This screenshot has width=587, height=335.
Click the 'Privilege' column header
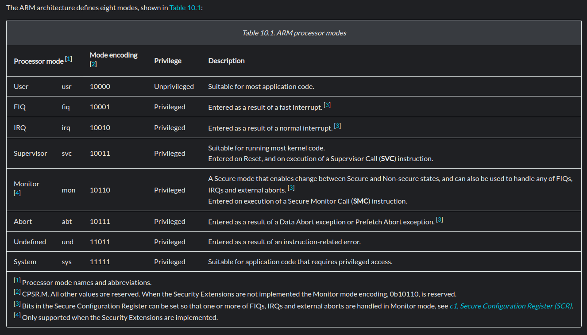168,61
